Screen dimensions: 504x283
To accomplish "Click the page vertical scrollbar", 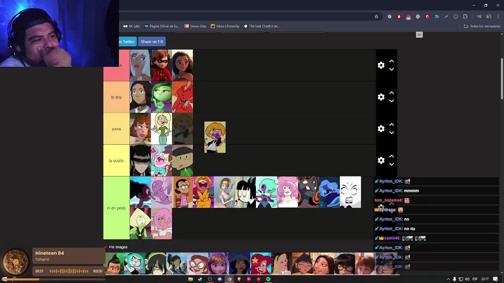I will (x=502, y=79).
